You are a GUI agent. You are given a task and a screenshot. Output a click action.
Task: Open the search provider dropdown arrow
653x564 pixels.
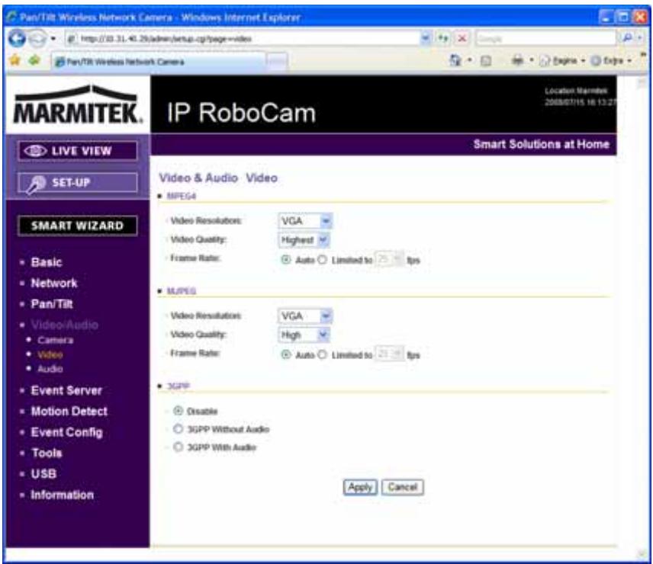[x=640, y=38]
